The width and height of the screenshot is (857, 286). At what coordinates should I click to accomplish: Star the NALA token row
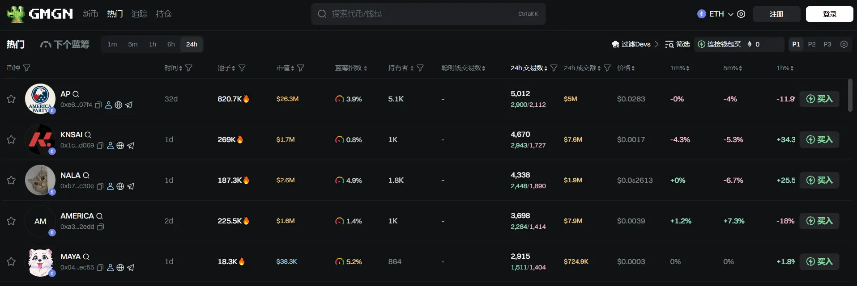tap(11, 180)
